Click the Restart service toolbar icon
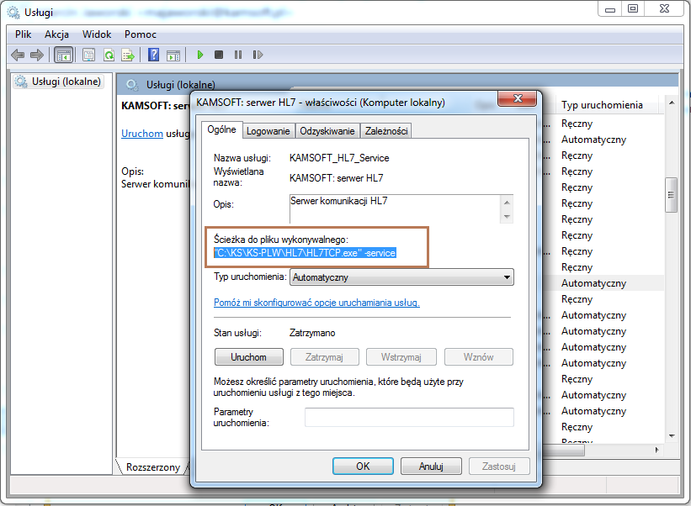The height and width of the screenshot is (506, 691). pos(258,55)
